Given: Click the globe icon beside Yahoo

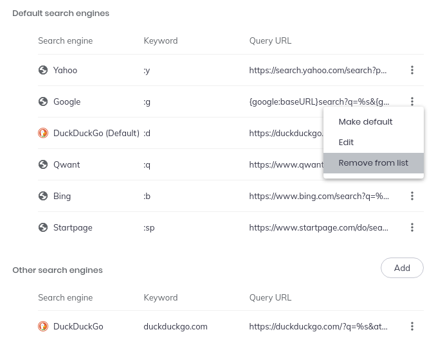Looking at the screenshot, I should click(x=43, y=70).
